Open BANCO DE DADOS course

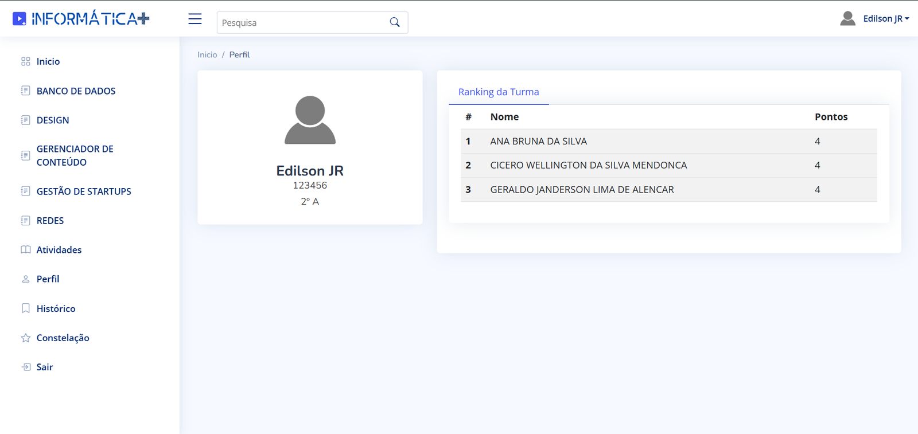pos(76,91)
